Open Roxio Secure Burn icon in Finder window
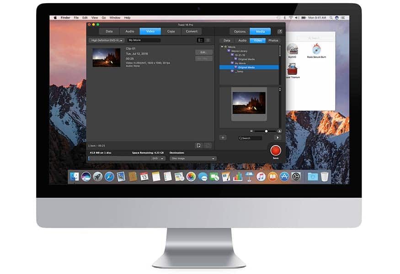This screenshot has height=274, width=400. coord(316,49)
